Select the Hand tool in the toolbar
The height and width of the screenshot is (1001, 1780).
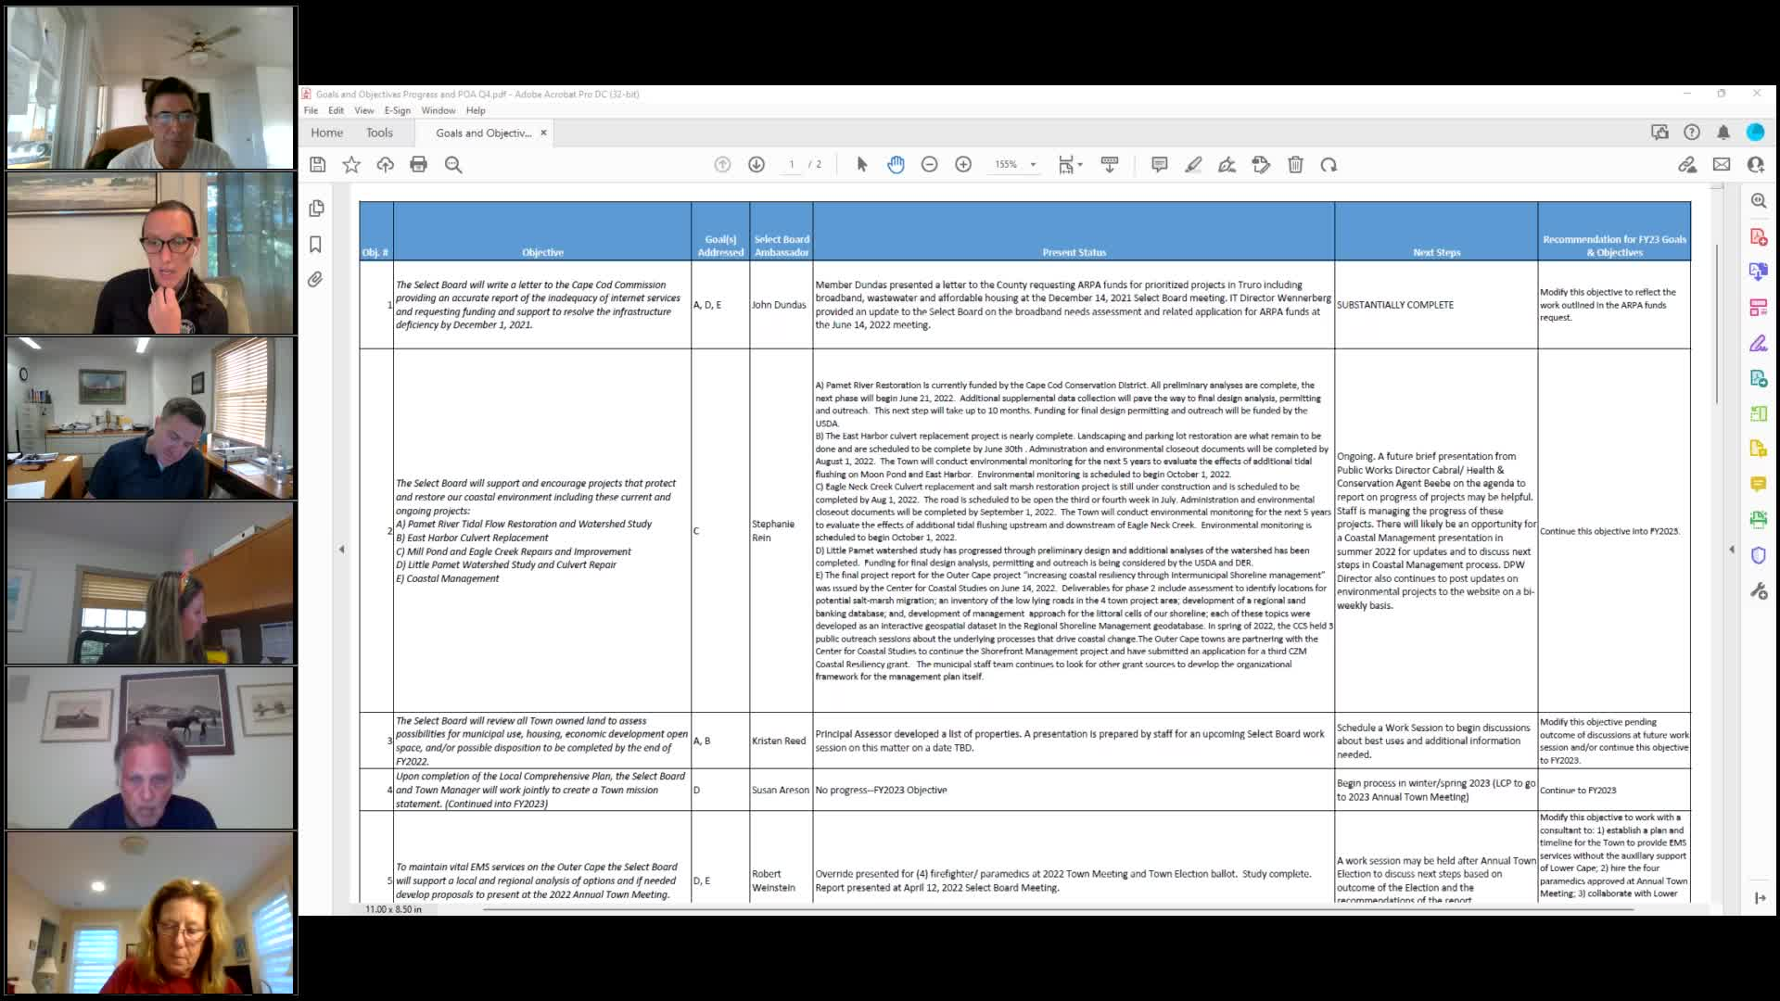click(896, 164)
